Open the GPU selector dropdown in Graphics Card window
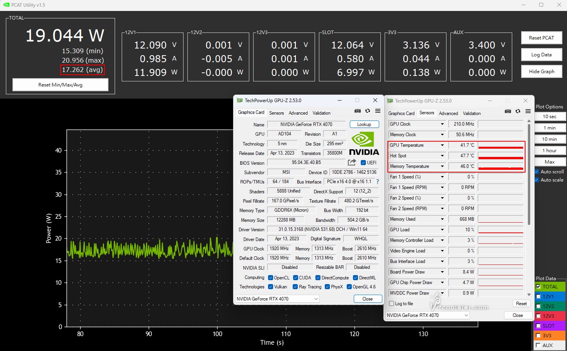The width and height of the screenshot is (567, 351). click(277, 299)
